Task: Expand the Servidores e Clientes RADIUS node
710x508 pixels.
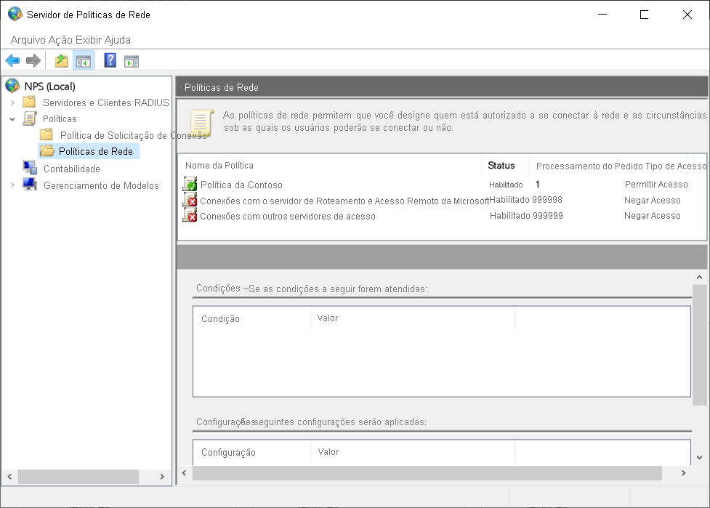Action: pyautogui.click(x=12, y=102)
